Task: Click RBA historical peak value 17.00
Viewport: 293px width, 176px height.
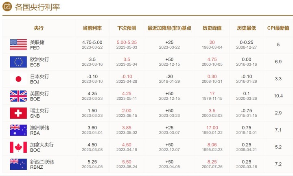Action: pyautogui.click(x=212, y=128)
